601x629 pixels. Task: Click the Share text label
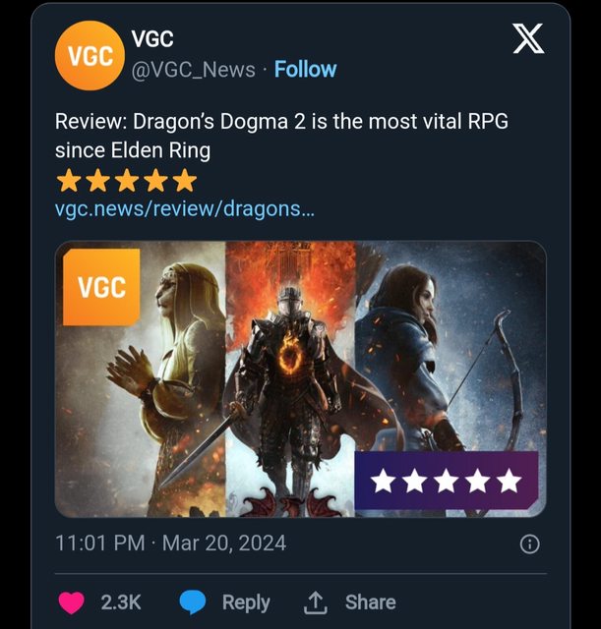pos(370,602)
